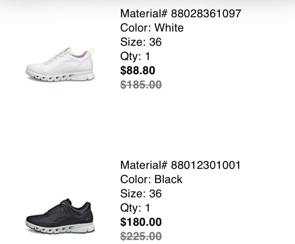295x244 pixels.
Task: Click the color value White
Action: click(169, 28)
